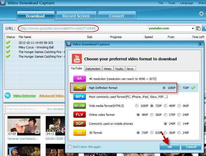Select 3D 240P option
The width and height of the screenshot is (206, 156).
179,133
